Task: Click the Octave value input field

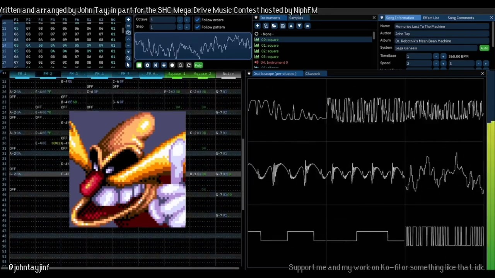Action: point(162,20)
